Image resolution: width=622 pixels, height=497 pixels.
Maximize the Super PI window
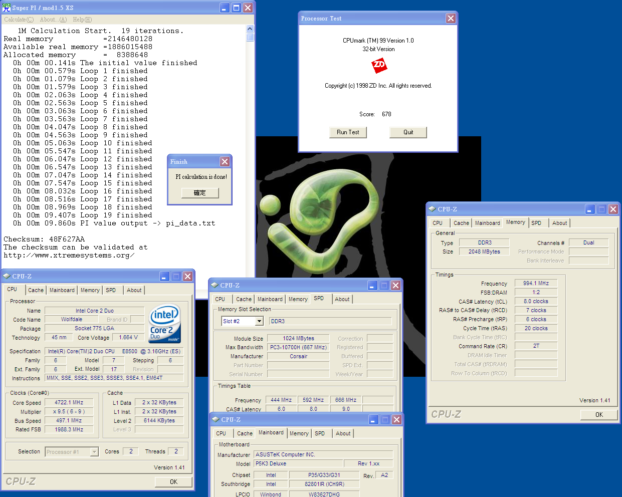coord(237,8)
